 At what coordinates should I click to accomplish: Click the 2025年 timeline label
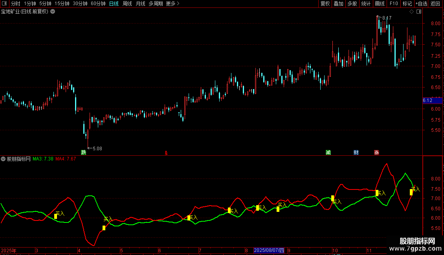[x=9, y=250]
